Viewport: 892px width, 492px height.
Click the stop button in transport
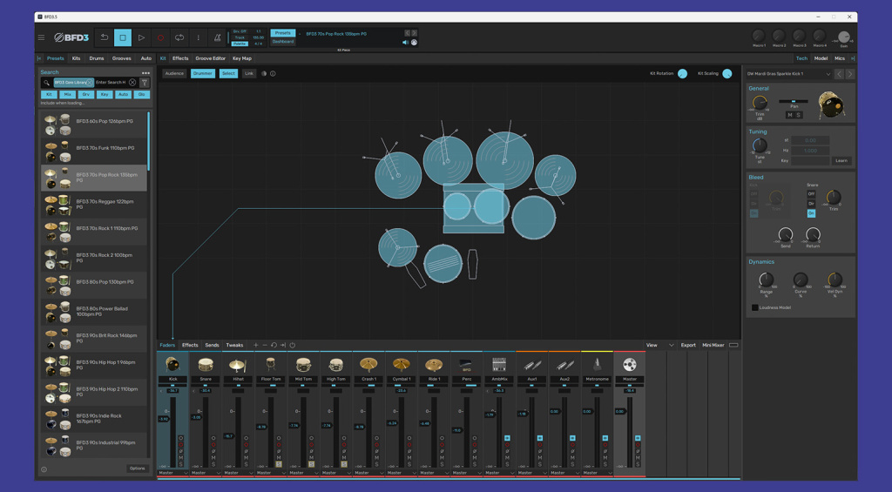click(x=122, y=37)
